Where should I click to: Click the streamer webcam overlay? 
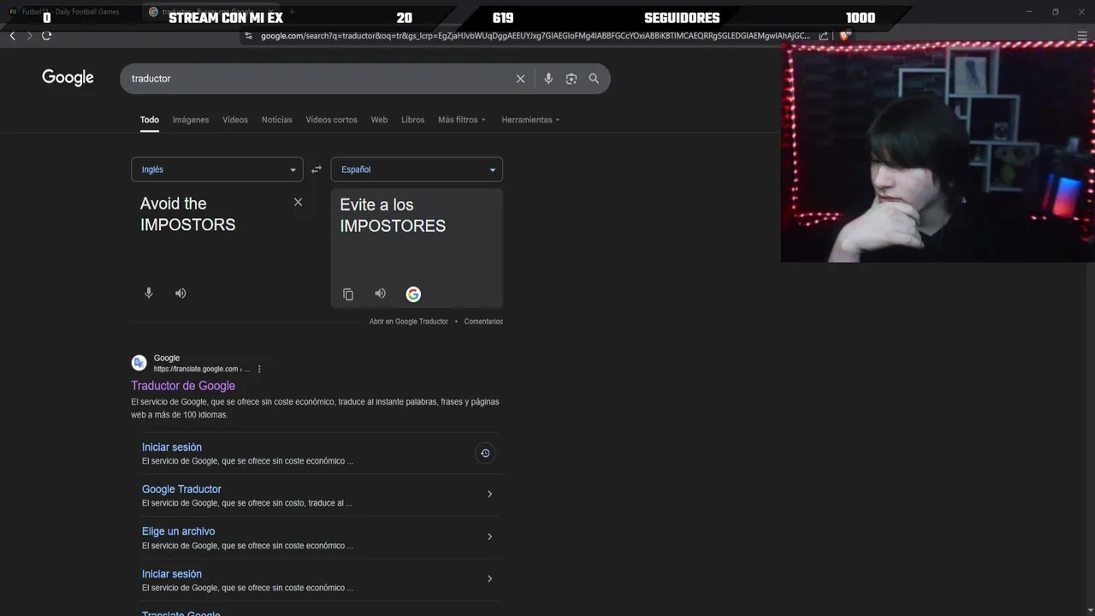(938, 151)
